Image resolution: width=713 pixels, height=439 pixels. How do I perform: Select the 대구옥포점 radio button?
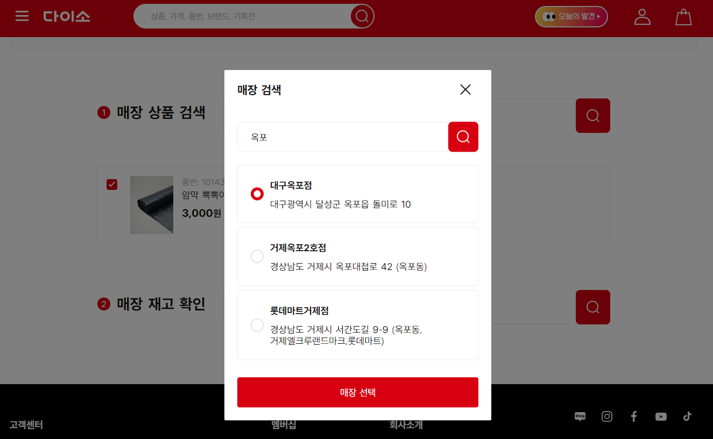[257, 194]
